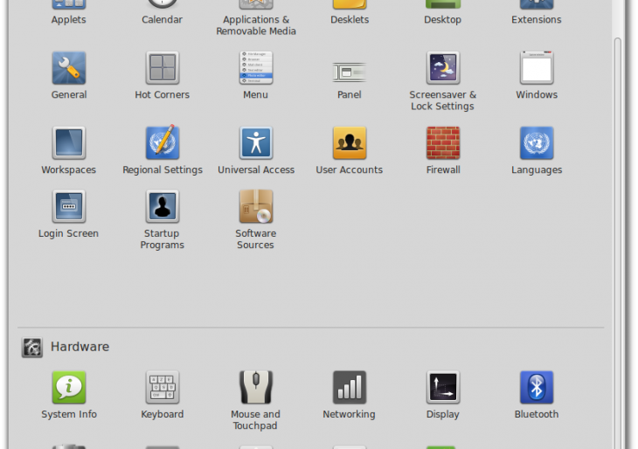The image size is (638, 449).
Task: Open Startup Programs settings
Action: click(162, 220)
